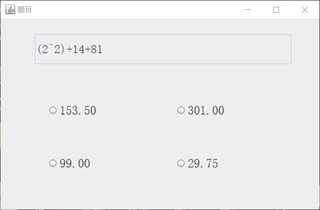
Task: Maximize the 题目 window
Action: pos(276,10)
